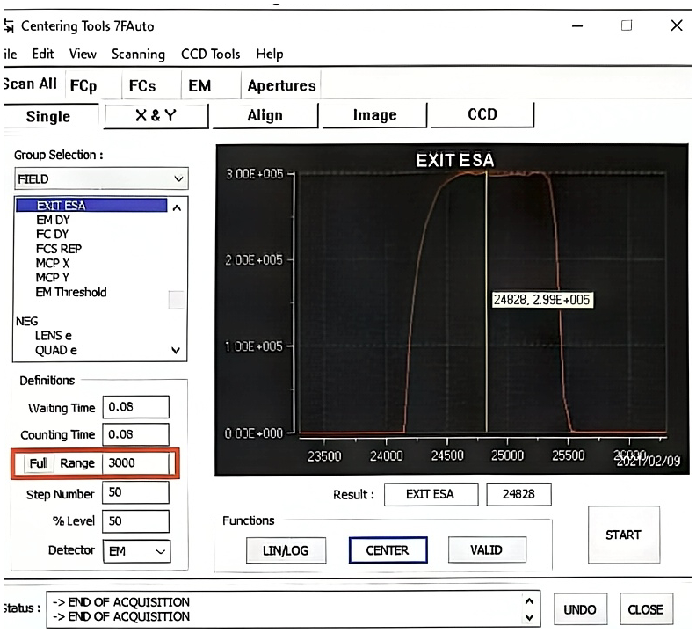Open the CCD Tools menu
This screenshot has width=696, height=633.
tap(210, 54)
